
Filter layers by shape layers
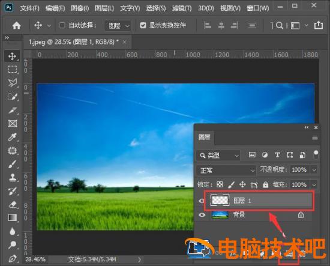[290, 155]
